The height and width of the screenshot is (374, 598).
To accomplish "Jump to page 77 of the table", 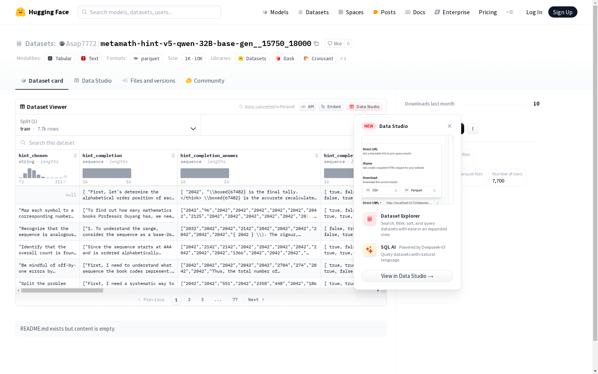I will click(x=235, y=300).
